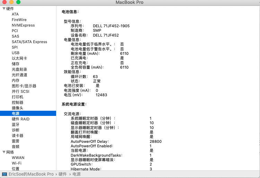Image resolution: width=260 pixels, height=178 pixels.
Task: Open 摄像头 entry
Action: [17, 108]
